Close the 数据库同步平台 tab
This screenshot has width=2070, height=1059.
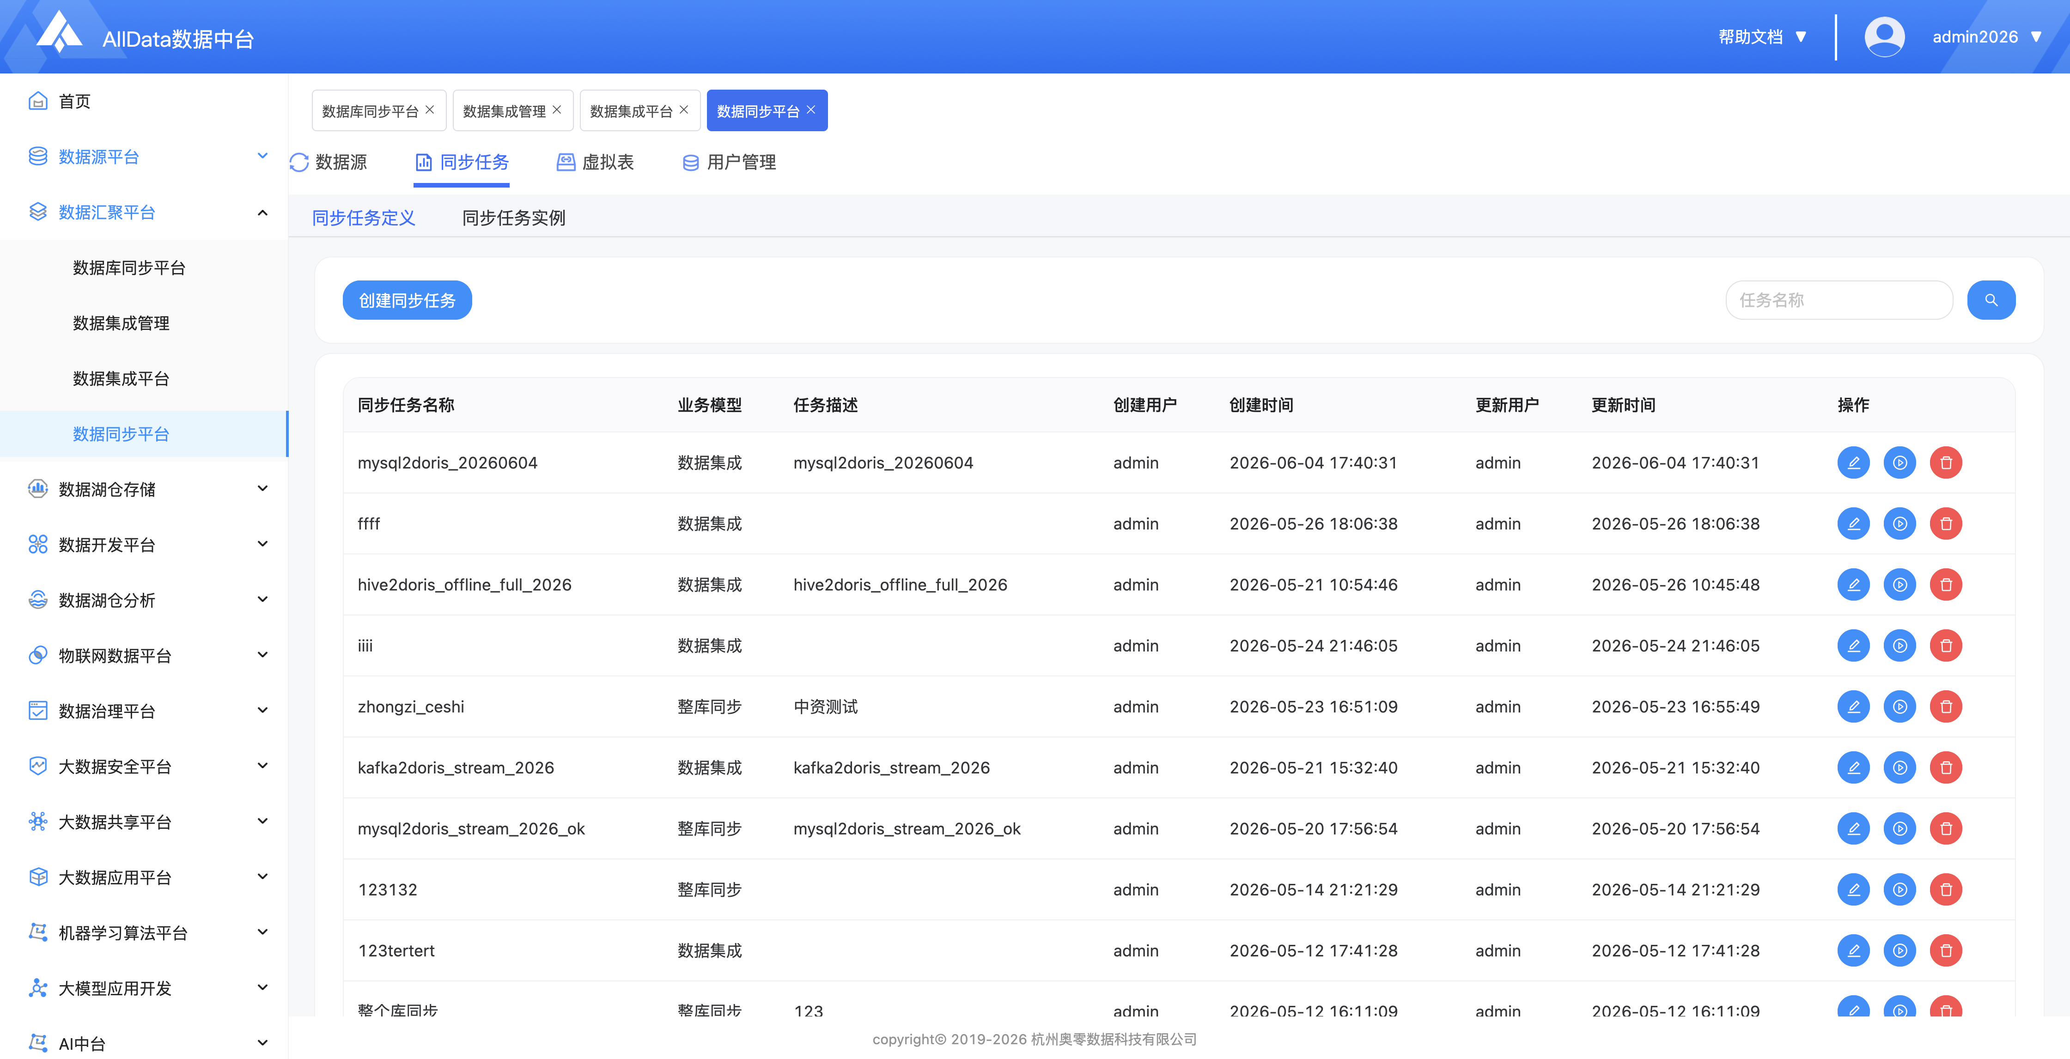(430, 110)
